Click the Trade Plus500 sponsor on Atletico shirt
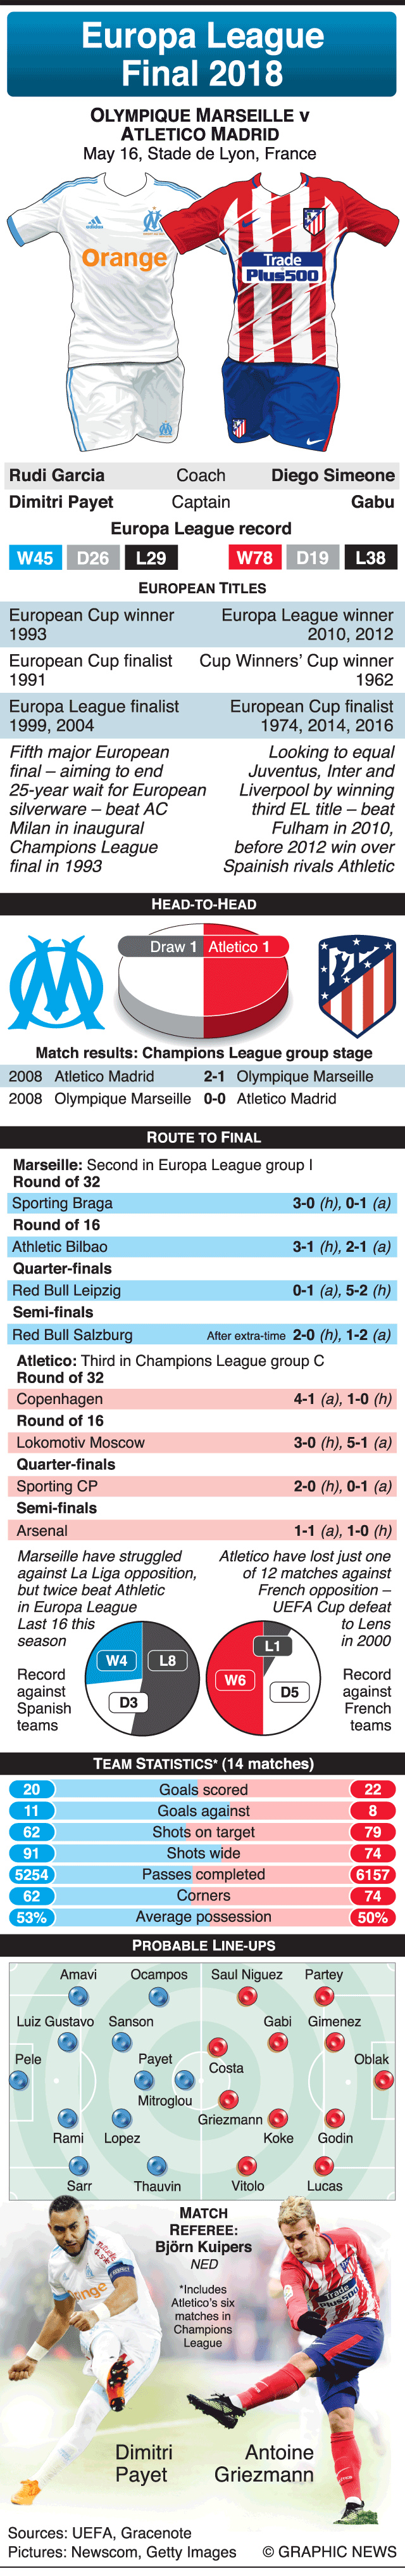The height and width of the screenshot is (2576, 405). [x=282, y=268]
